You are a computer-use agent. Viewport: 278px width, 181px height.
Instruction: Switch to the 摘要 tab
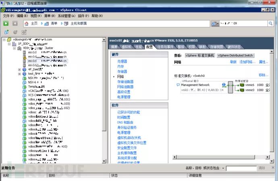pyautogui.click(x=114, y=47)
